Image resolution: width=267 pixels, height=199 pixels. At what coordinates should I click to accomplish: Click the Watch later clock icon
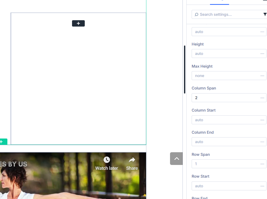107,160
